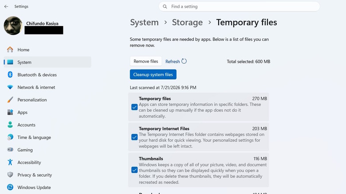Click the Home house icon

pyautogui.click(x=10, y=50)
